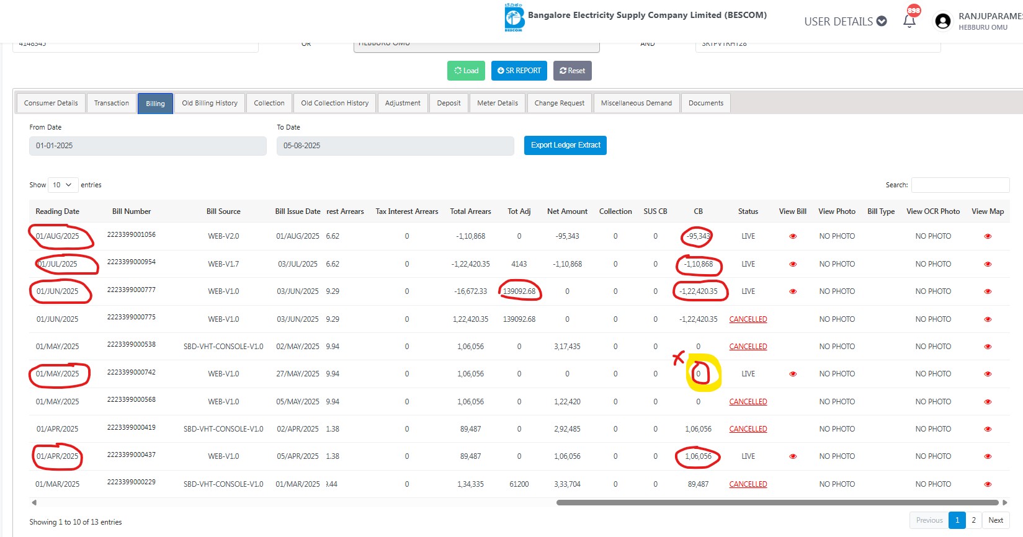Click the horizontal table scrollbar
Screen dimensions: 1023x537
click(777, 502)
